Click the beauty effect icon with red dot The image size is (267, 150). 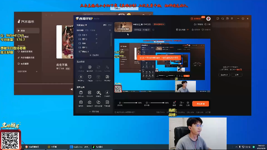click(174, 103)
